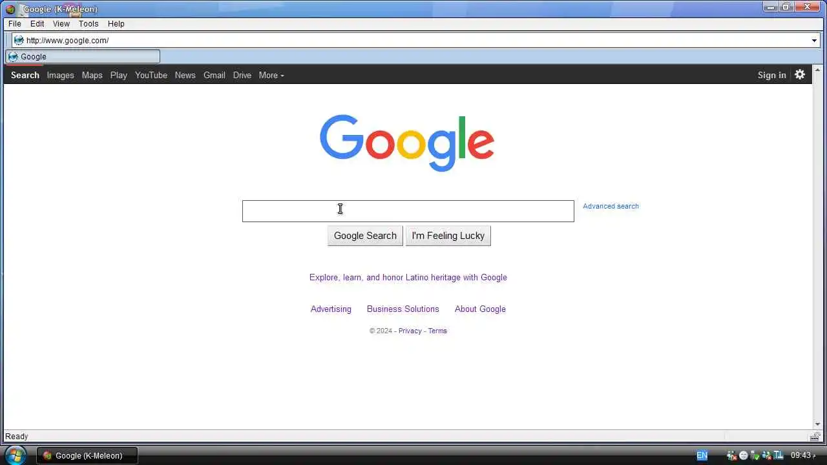Click the page scrollbar up arrow
This screenshot has width=827, height=465.
click(817, 69)
